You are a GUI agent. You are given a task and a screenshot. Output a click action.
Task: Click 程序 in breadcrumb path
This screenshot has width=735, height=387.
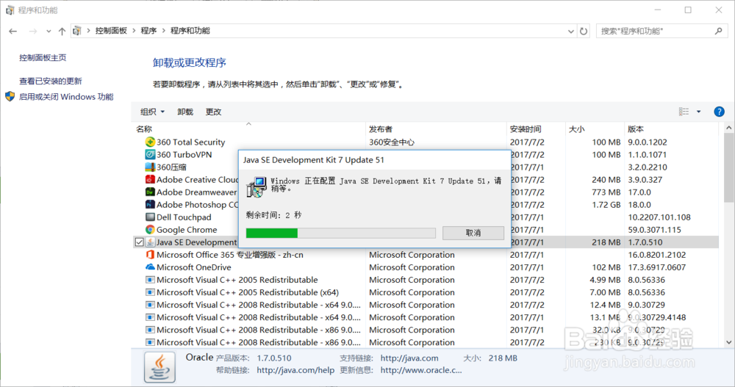(x=148, y=30)
